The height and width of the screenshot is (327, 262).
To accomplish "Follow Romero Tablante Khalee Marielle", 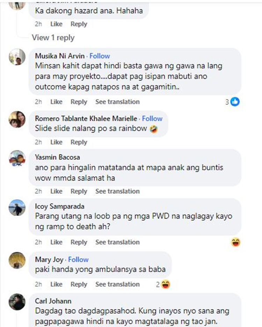I will pos(152,118).
